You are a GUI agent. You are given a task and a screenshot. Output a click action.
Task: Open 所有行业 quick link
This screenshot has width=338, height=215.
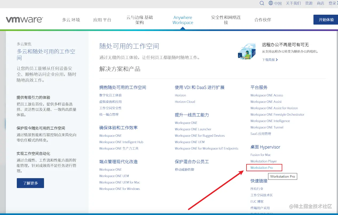[x=257, y=189]
